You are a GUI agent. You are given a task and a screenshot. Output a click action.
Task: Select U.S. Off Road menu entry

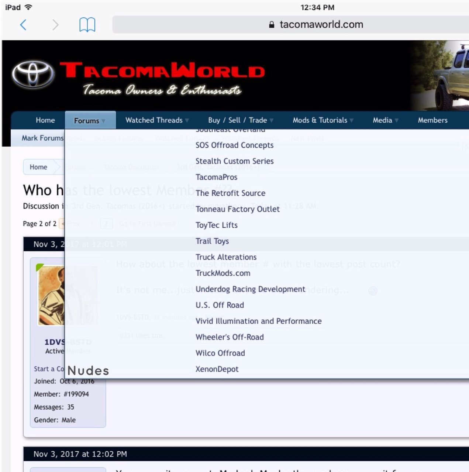pyautogui.click(x=220, y=305)
